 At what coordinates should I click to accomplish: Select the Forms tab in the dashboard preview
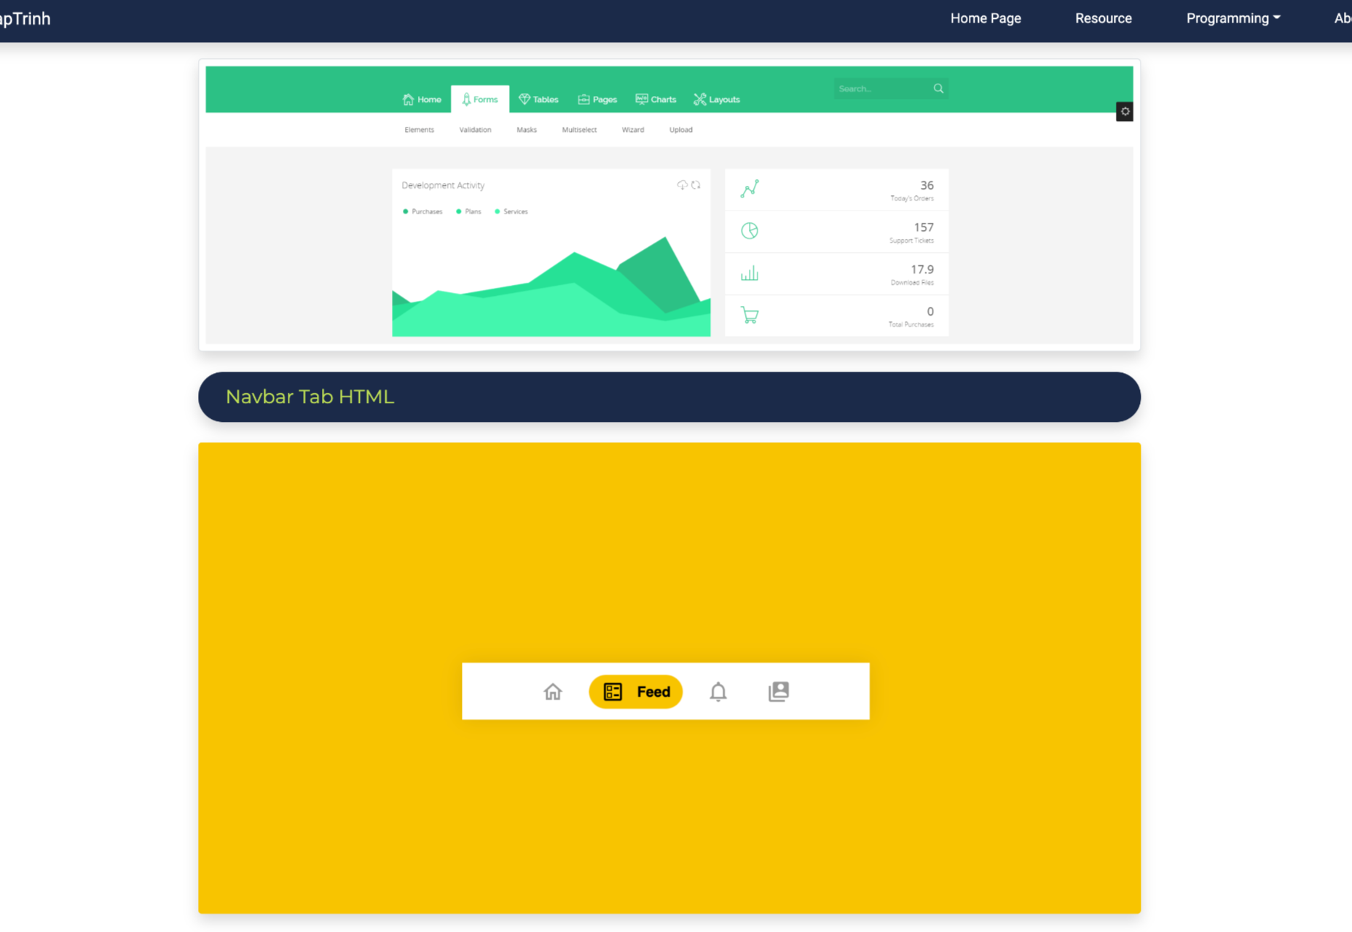(x=480, y=99)
